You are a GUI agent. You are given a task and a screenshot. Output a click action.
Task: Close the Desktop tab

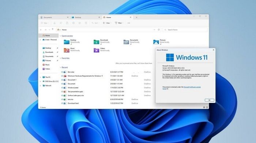[x=99, y=17]
